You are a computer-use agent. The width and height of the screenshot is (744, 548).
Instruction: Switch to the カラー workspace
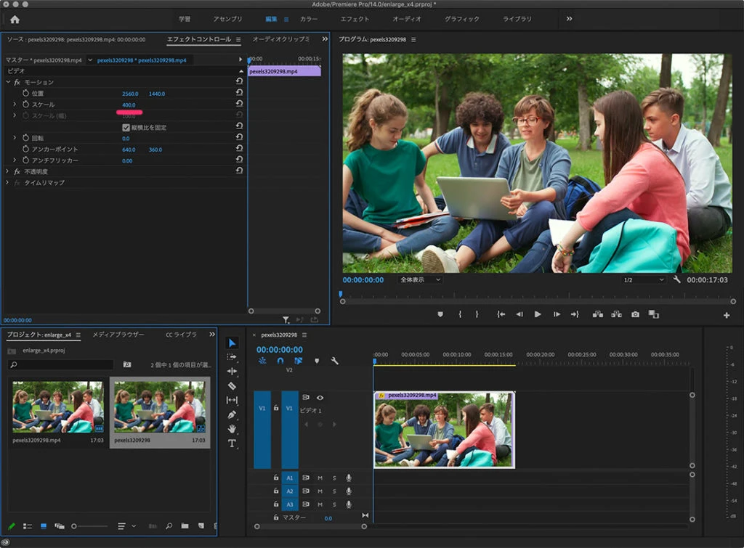tap(309, 19)
